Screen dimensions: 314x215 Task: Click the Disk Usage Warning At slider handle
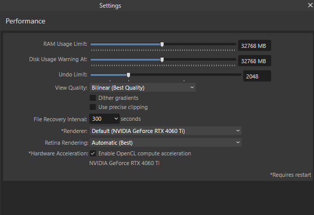pyautogui.click(x=162, y=60)
